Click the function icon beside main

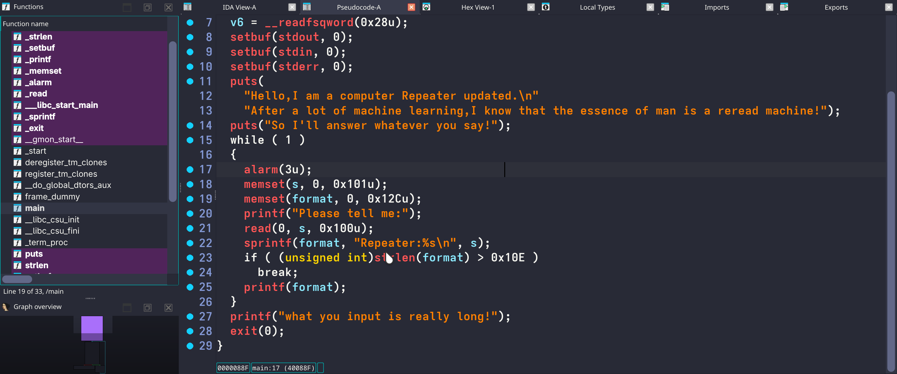tap(17, 208)
